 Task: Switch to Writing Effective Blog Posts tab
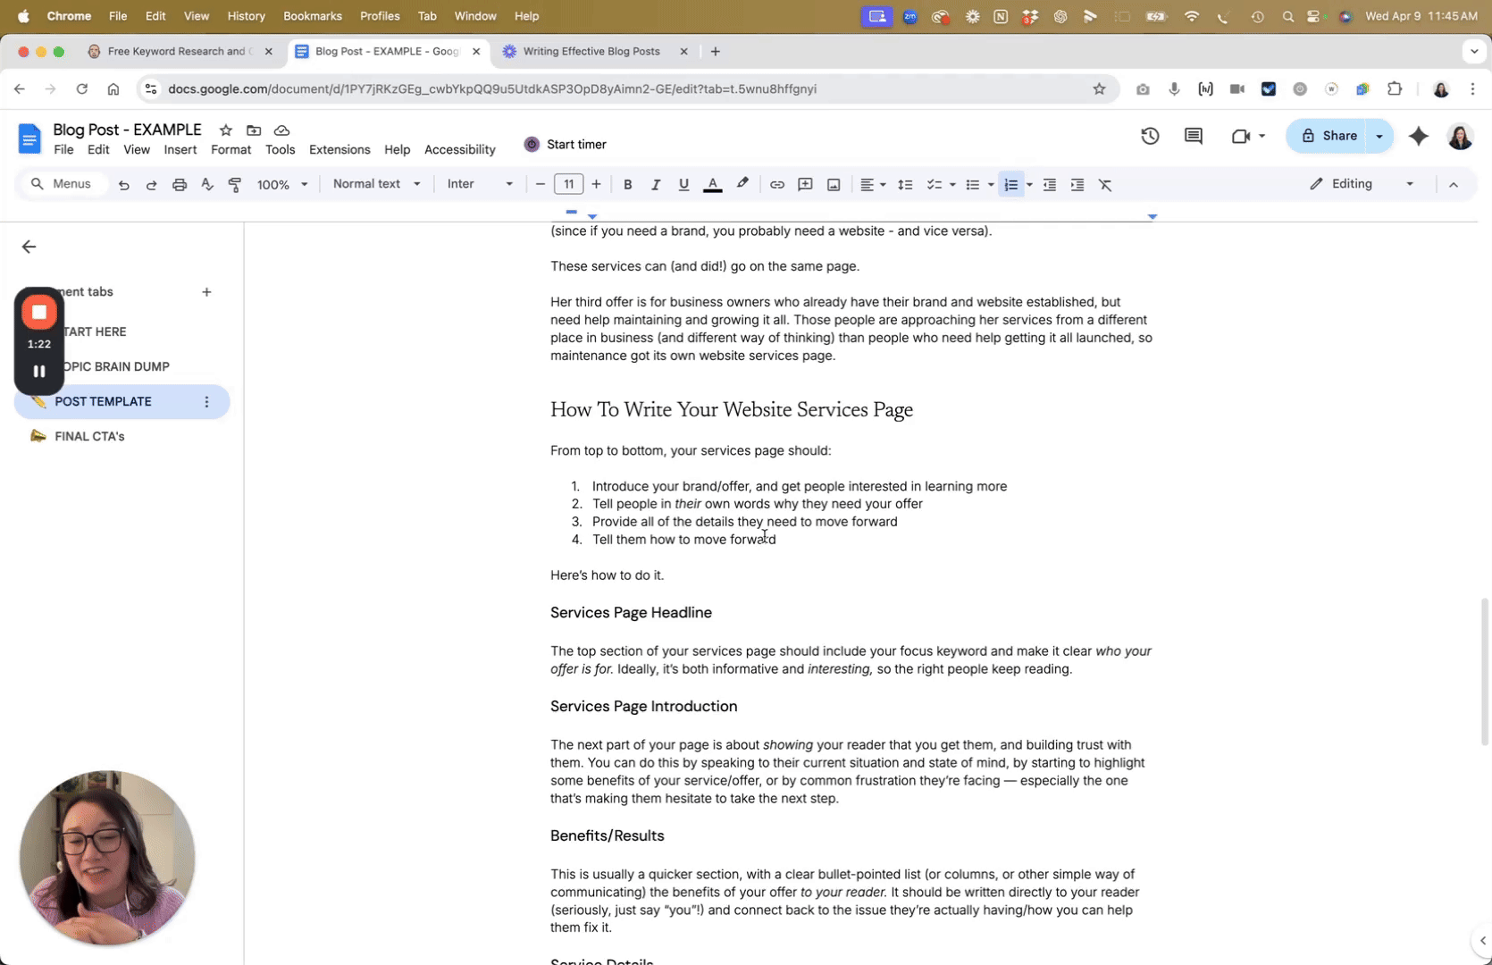click(x=591, y=52)
